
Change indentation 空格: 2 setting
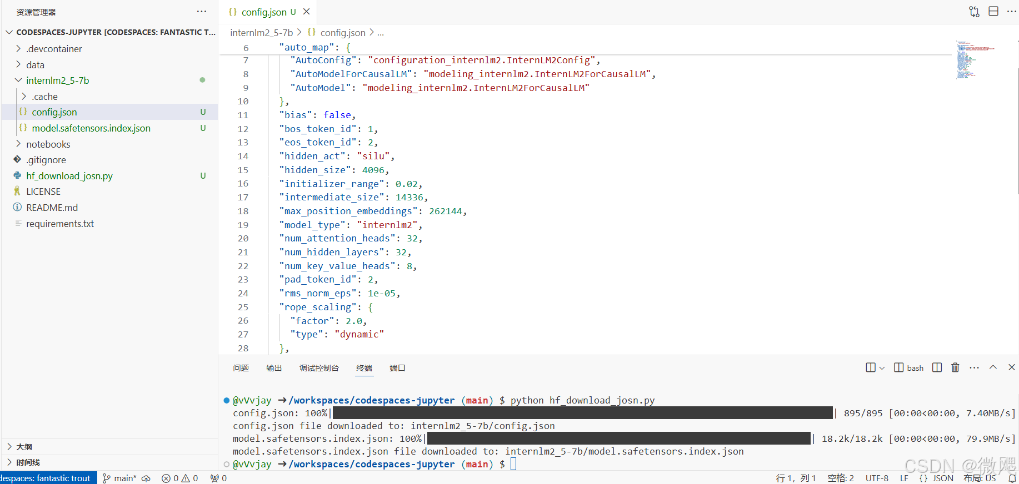click(x=841, y=478)
